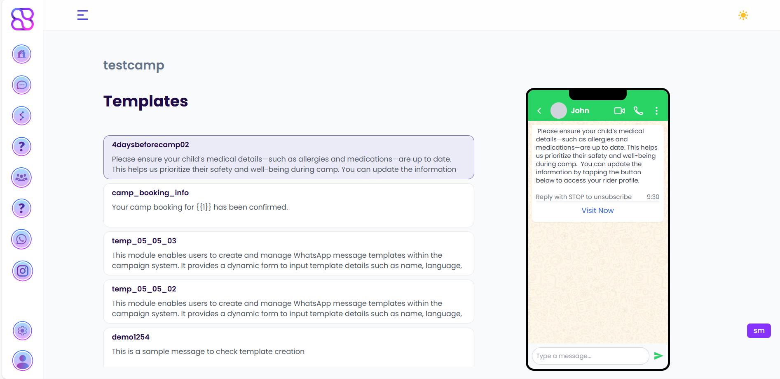Image resolution: width=780 pixels, height=379 pixels.
Task: Open the three-dot menu in WhatsApp preview
Action: 656,111
